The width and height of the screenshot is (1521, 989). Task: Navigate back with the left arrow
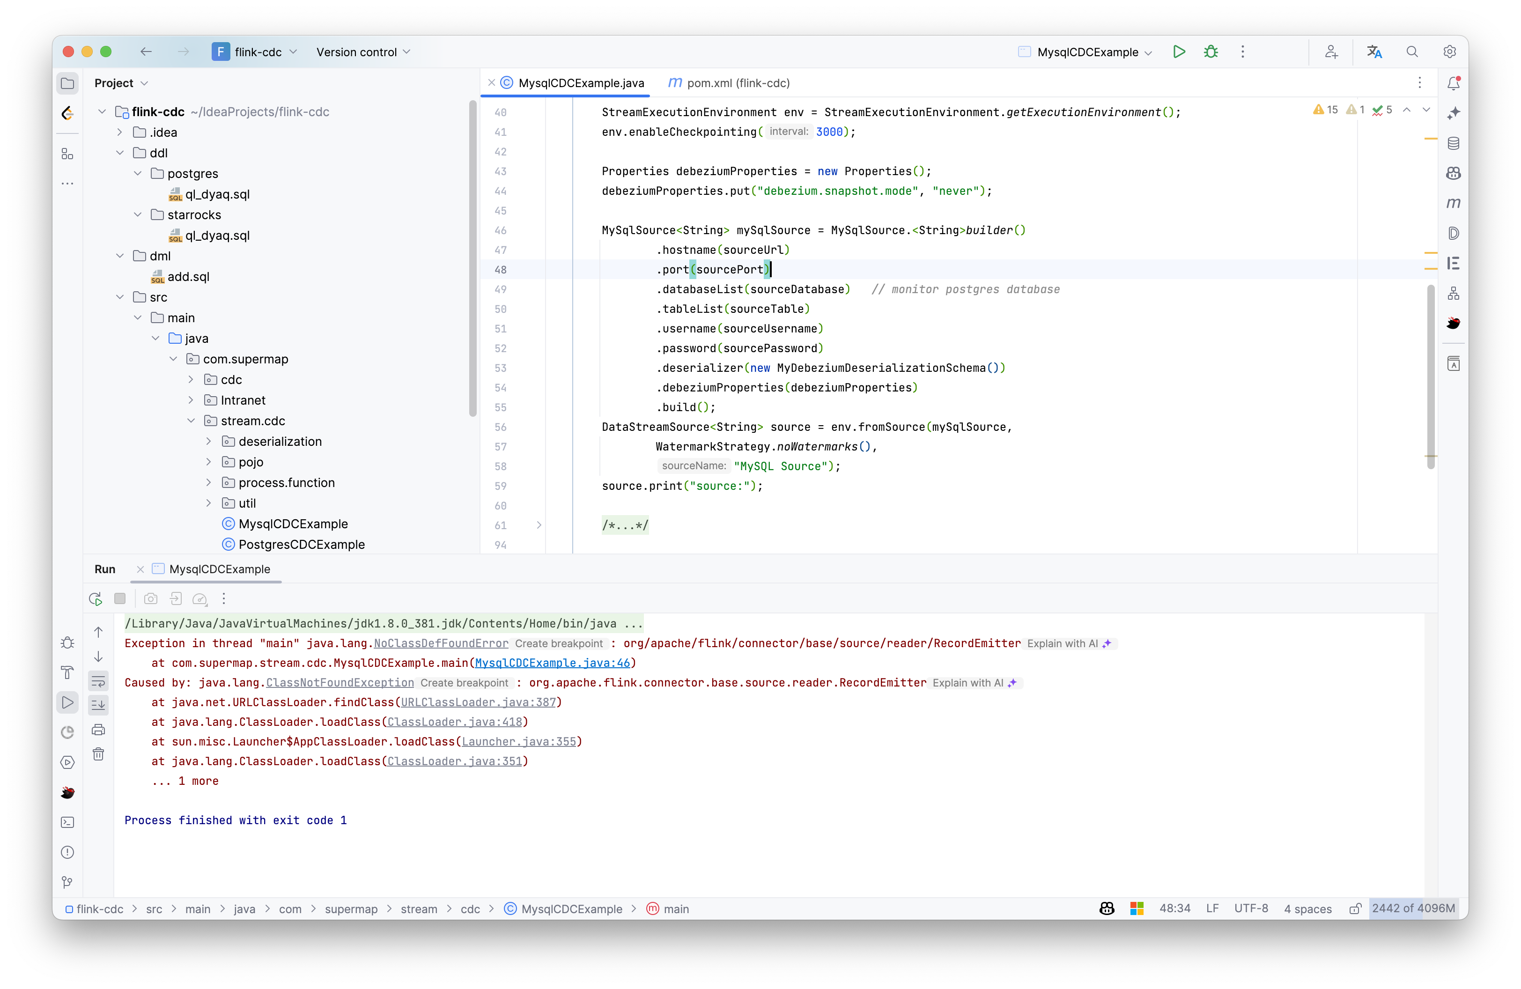tap(146, 52)
